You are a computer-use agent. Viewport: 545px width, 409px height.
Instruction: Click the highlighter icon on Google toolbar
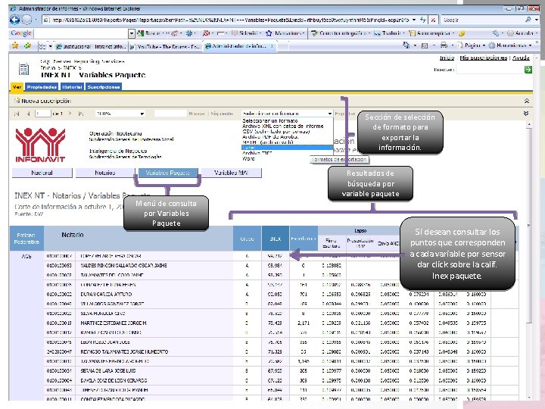click(x=462, y=33)
